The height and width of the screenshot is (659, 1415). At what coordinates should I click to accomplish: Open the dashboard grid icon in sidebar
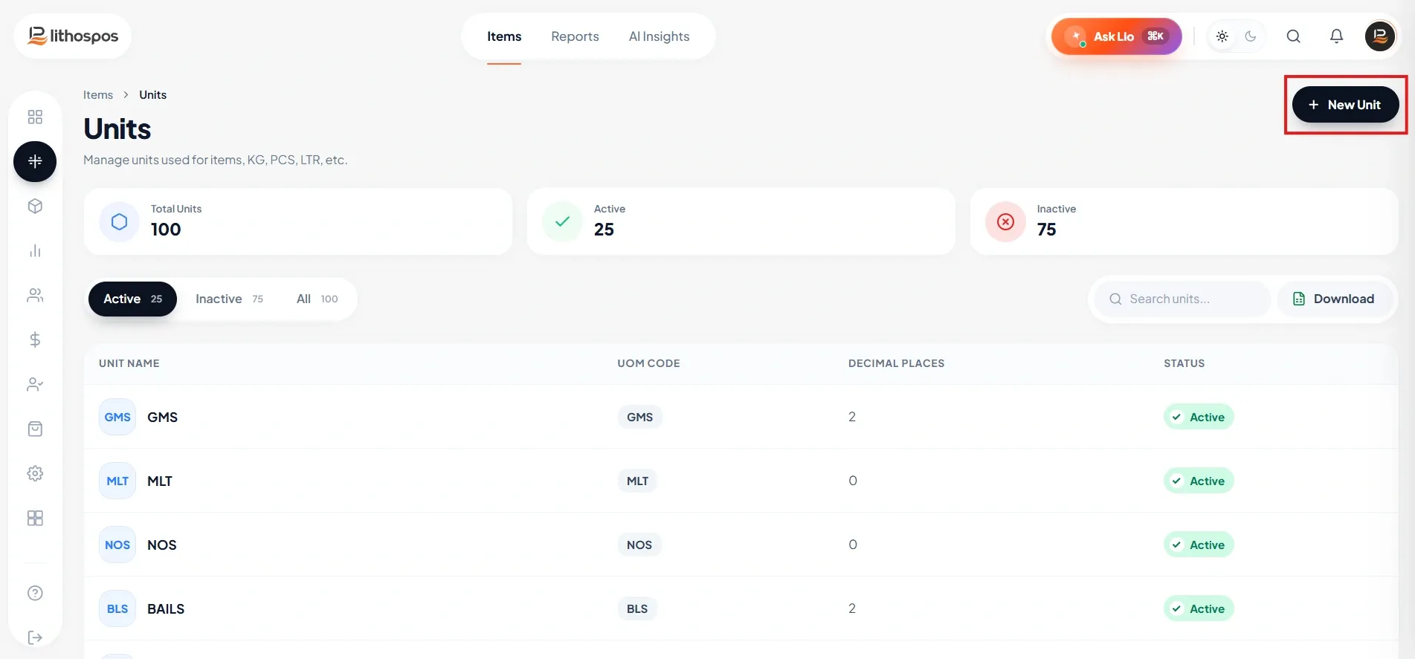(35, 117)
